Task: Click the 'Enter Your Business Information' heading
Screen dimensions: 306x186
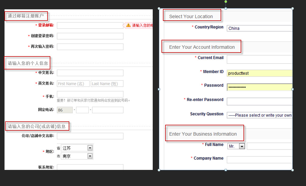Action: pos(203,134)
